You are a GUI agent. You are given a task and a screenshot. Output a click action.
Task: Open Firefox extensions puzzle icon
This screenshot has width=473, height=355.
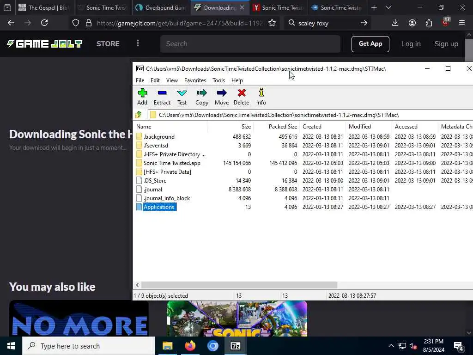tap(429, 23)
